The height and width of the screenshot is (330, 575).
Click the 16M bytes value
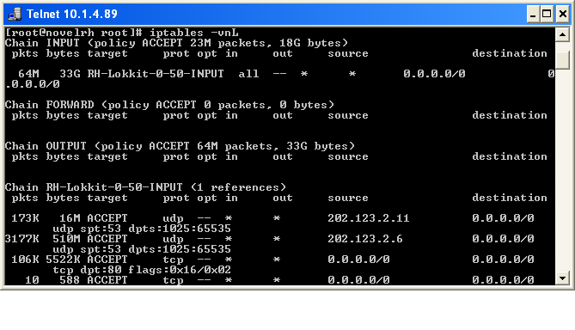pos(70,218)
